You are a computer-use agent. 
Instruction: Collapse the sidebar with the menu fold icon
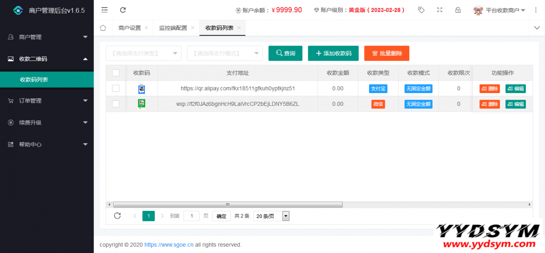104,10
